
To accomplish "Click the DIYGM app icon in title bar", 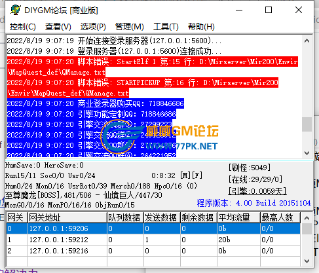I will click(x=16, y=10).
